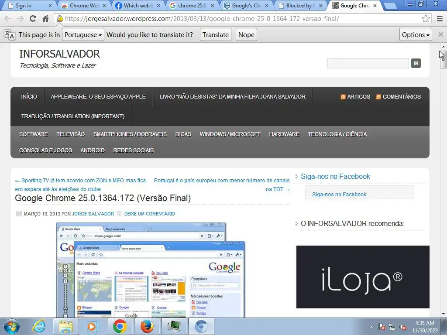Open the Chrome hamburger menu
The image size is (447, 335).
click(x=440, y=19)
